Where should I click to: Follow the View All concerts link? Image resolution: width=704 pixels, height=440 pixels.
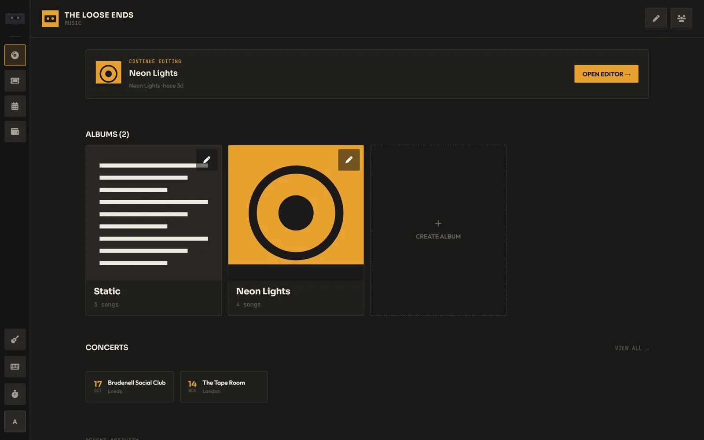point(632,348)
